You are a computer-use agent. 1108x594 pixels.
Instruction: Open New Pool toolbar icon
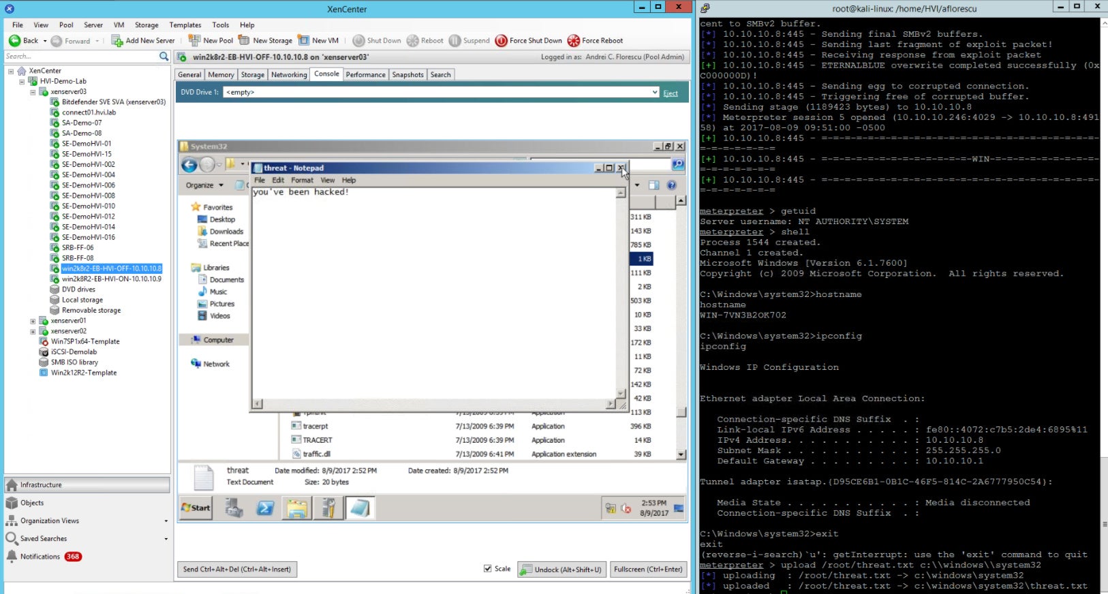pos(194,41)
